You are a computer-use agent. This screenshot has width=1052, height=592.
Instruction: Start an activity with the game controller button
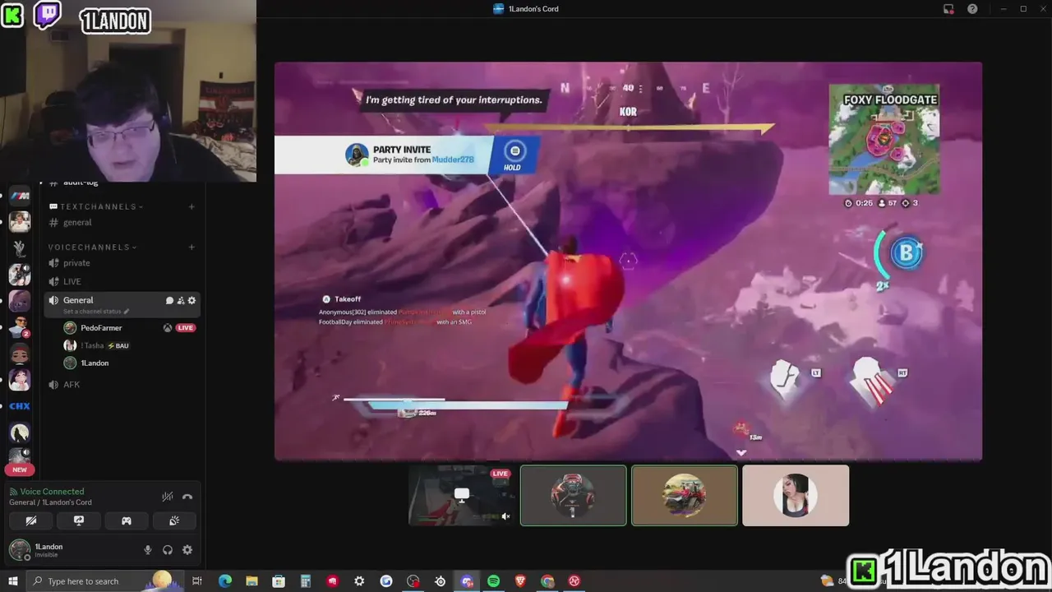(x=127, y=520)
